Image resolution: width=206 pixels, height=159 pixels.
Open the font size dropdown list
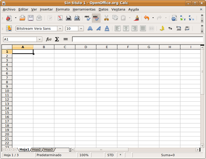[x=81, y=29]
